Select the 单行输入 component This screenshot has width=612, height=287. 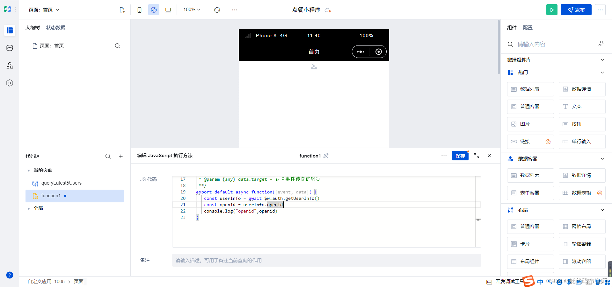pyautogui.click(x=582, y=142)
